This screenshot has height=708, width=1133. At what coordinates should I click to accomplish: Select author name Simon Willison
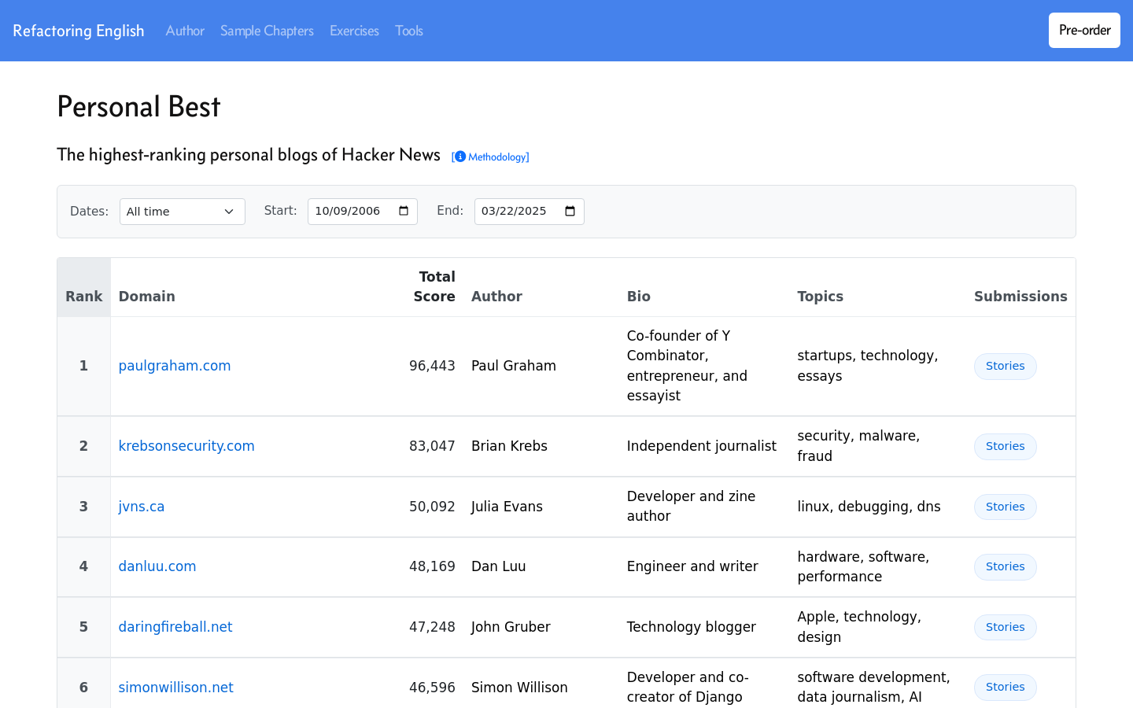(519, 688)
